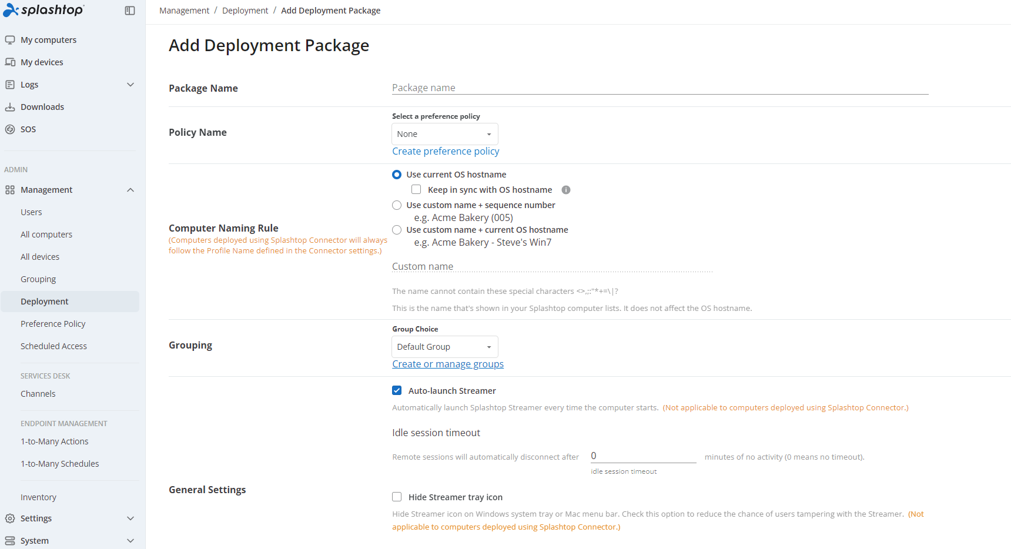Click the Settings gear icon
This screenshot has width=1011, height=549.
pos(10,518)
